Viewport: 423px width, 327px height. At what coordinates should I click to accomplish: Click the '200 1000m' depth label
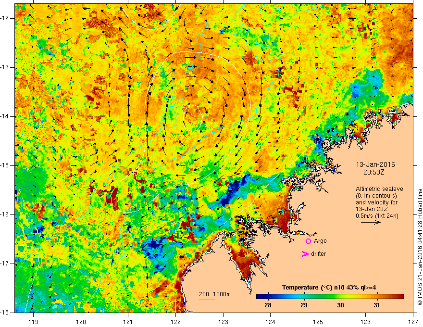(215, 294)
